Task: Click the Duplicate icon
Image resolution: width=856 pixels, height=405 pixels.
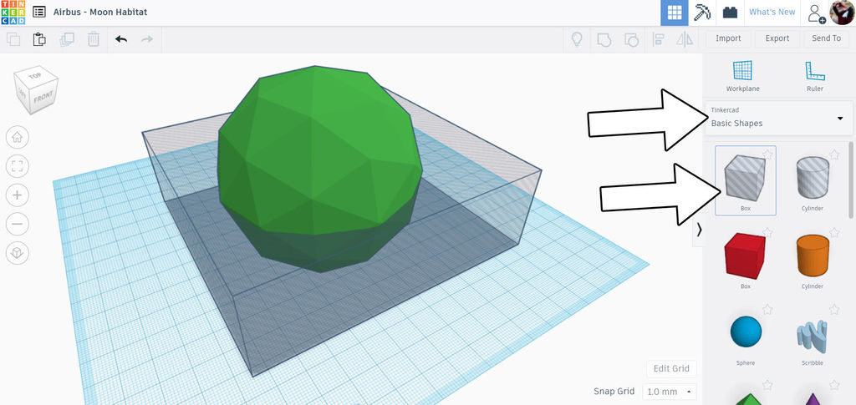Action: 67,39
